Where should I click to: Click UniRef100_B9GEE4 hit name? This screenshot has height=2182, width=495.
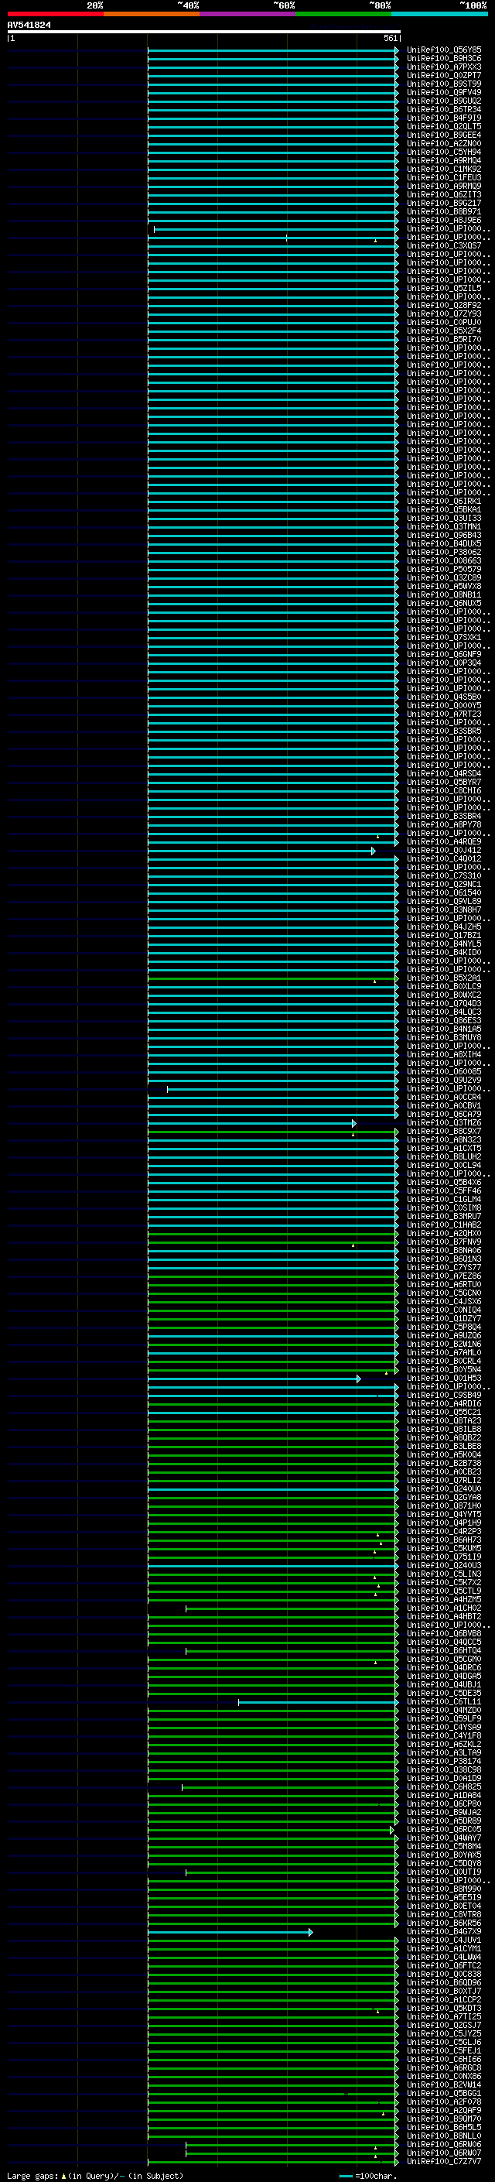444,135
